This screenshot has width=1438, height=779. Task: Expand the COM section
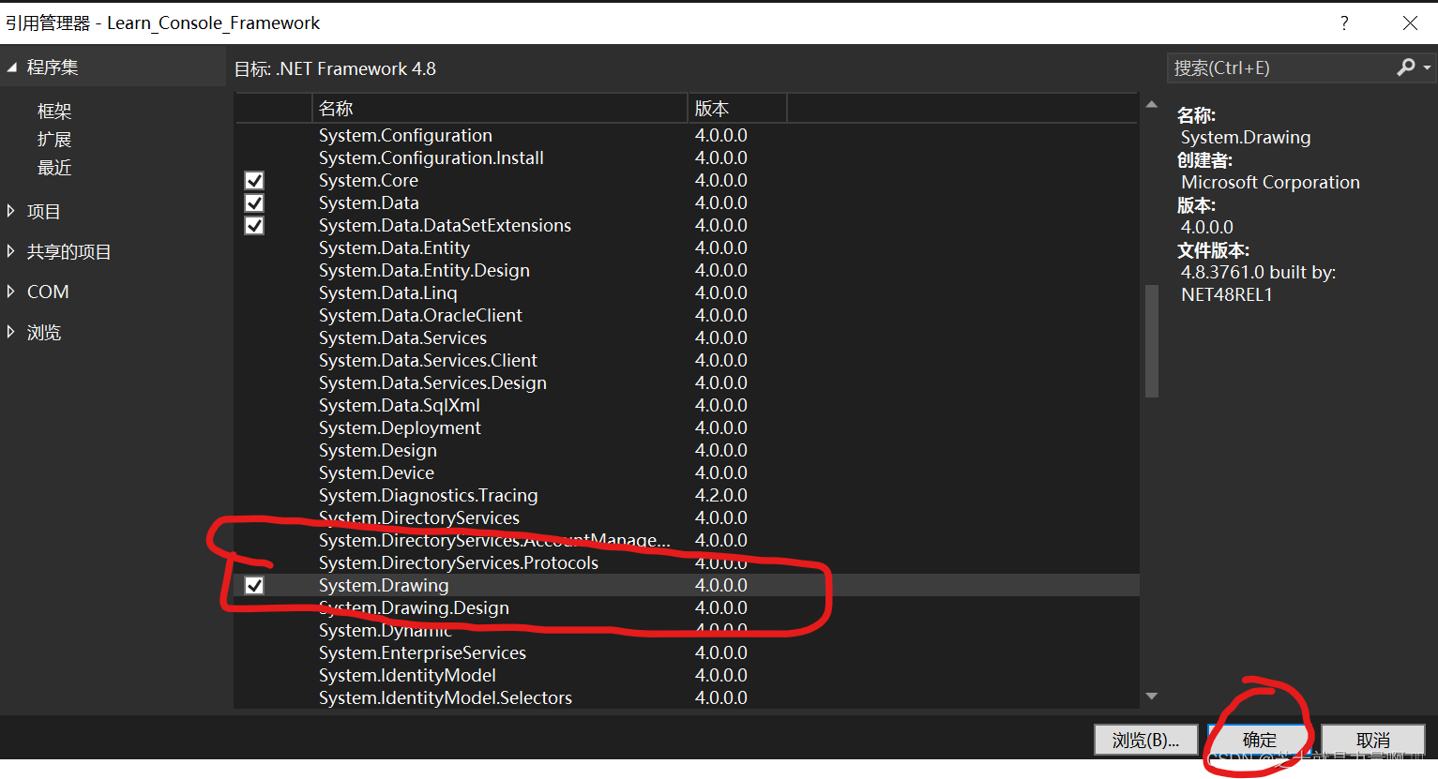click(x=11, y=292)
